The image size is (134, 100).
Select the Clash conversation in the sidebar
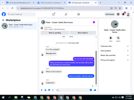click(19, 26)
